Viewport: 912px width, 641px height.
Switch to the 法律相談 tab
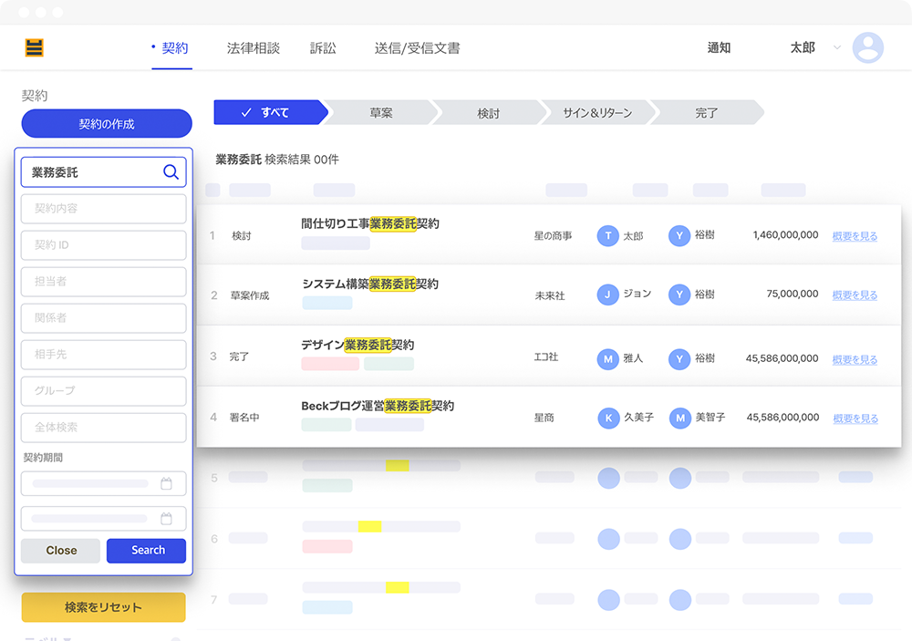pyautogui.click(x=253, y=48)
